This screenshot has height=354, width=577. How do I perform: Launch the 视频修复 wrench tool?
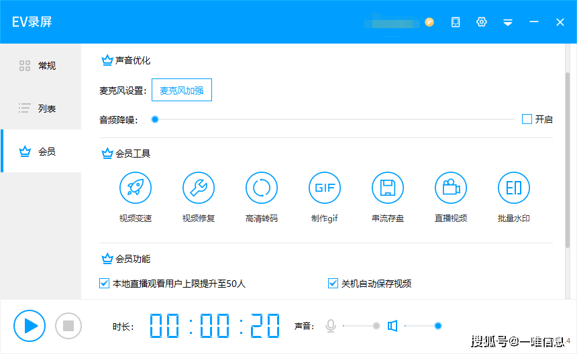coord(199,188)
